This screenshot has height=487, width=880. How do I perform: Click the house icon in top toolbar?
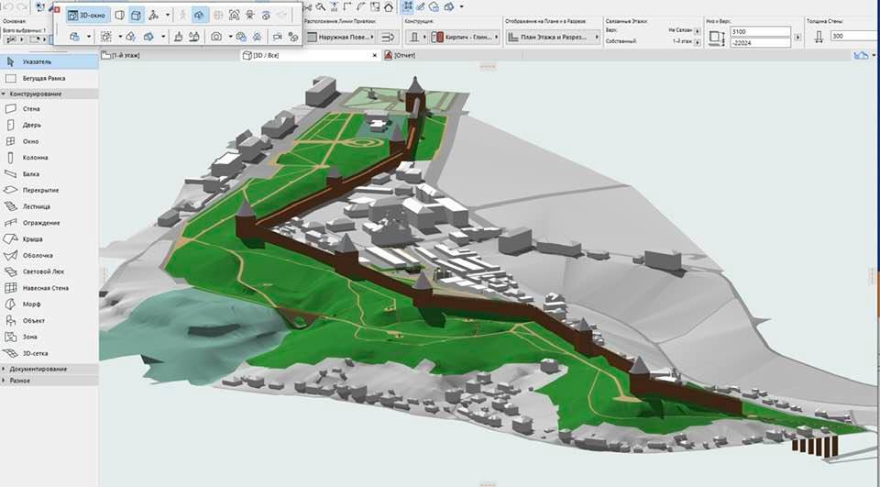[388, 6]
